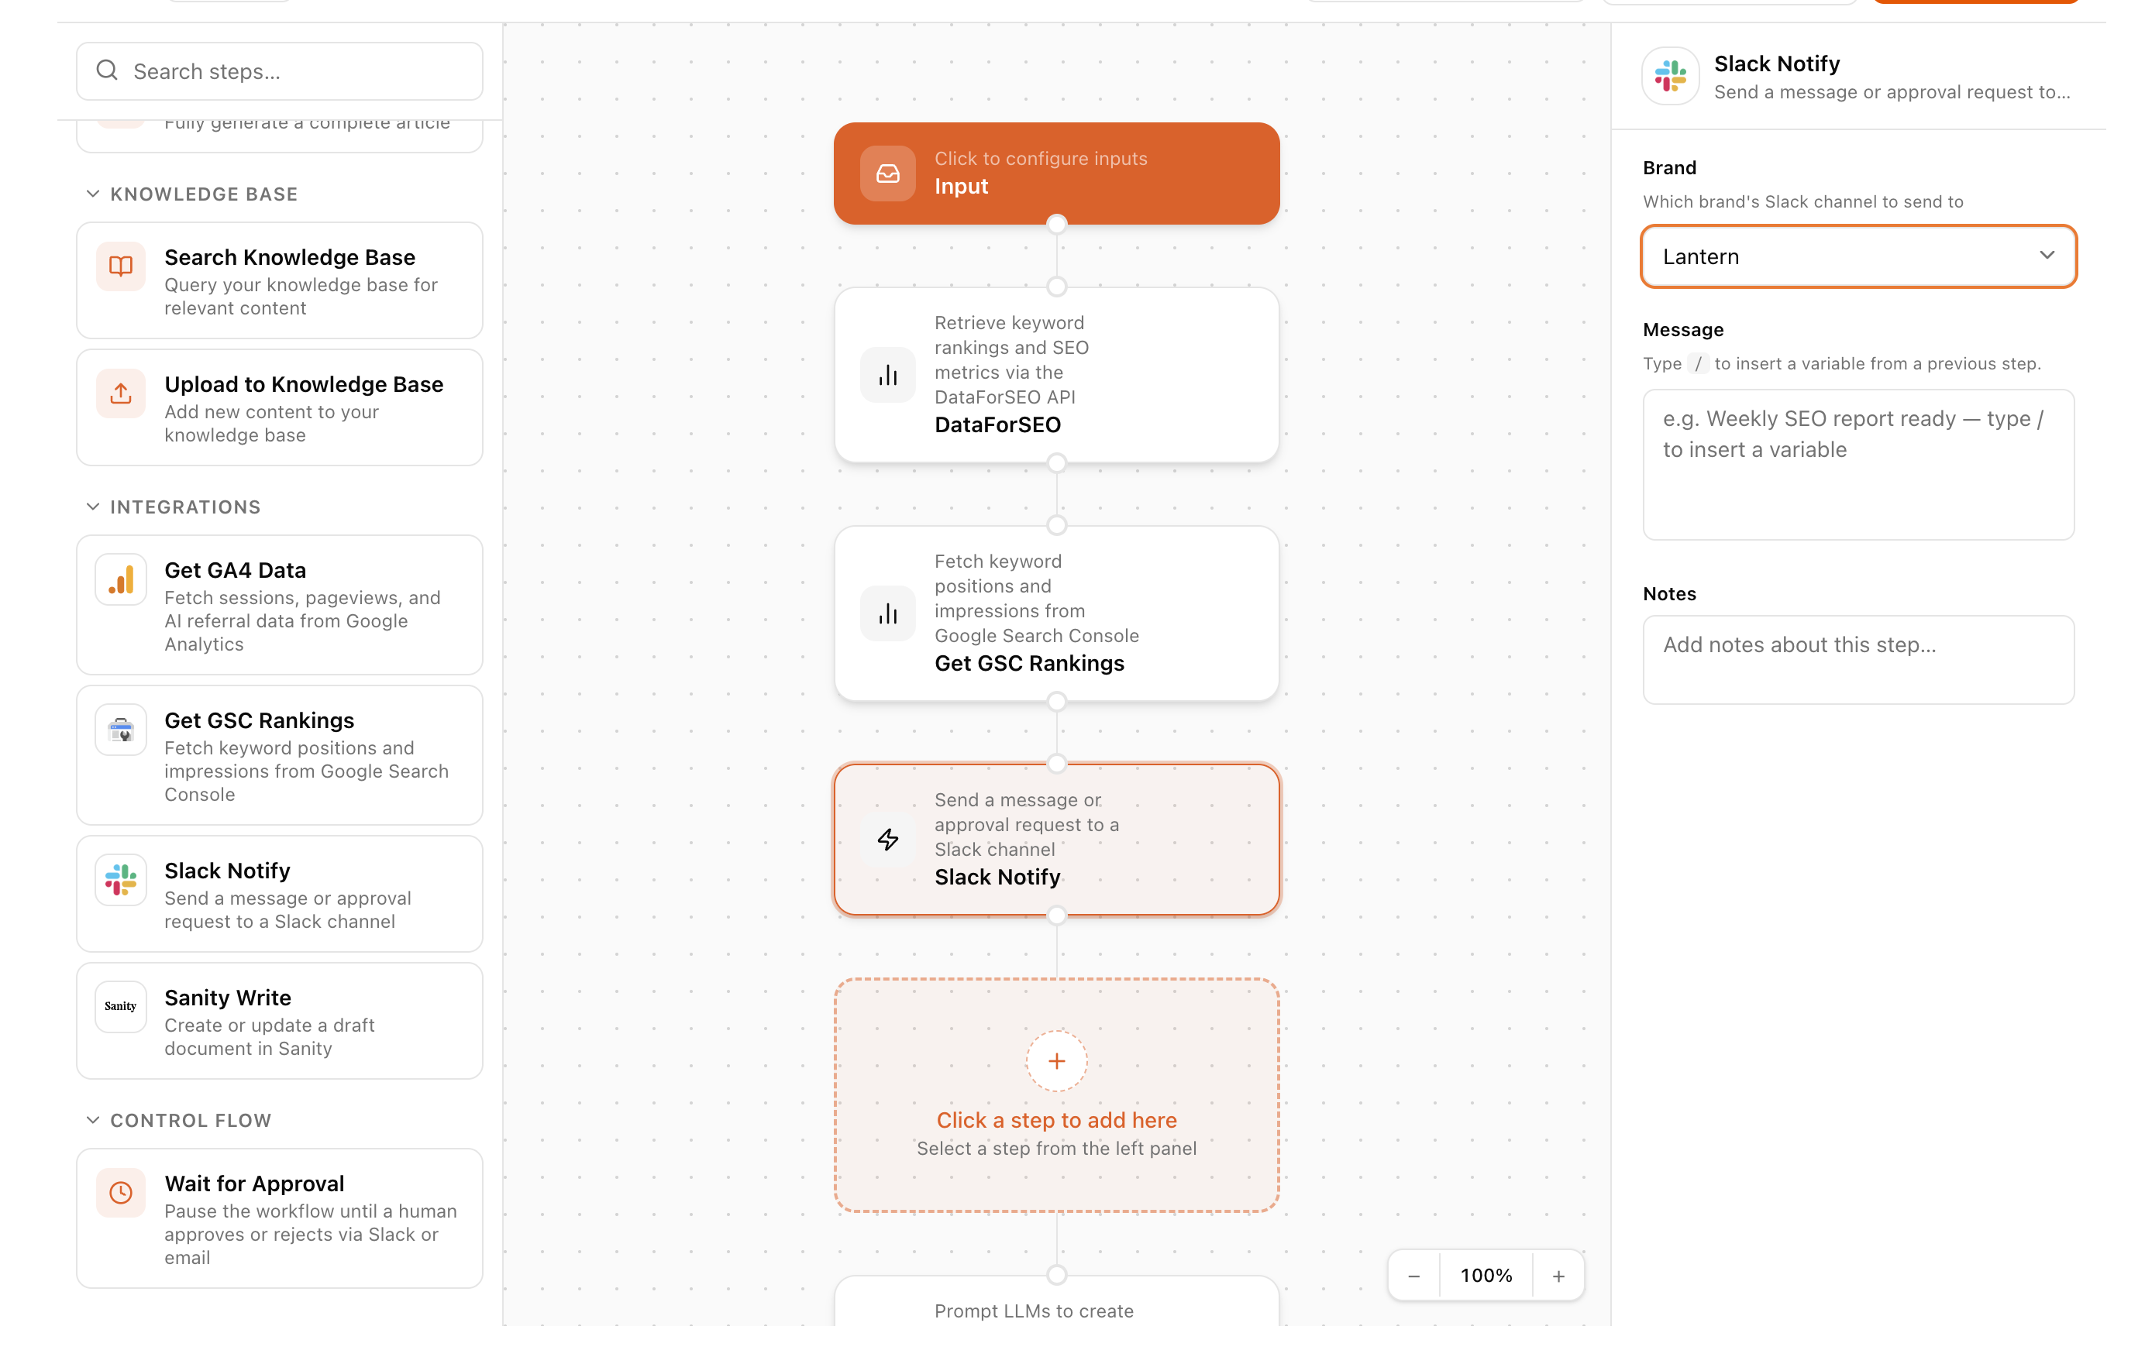Click the Slack logo in the right config panel
This screenshot has height=1357, width=2145.
[1670, 76]
